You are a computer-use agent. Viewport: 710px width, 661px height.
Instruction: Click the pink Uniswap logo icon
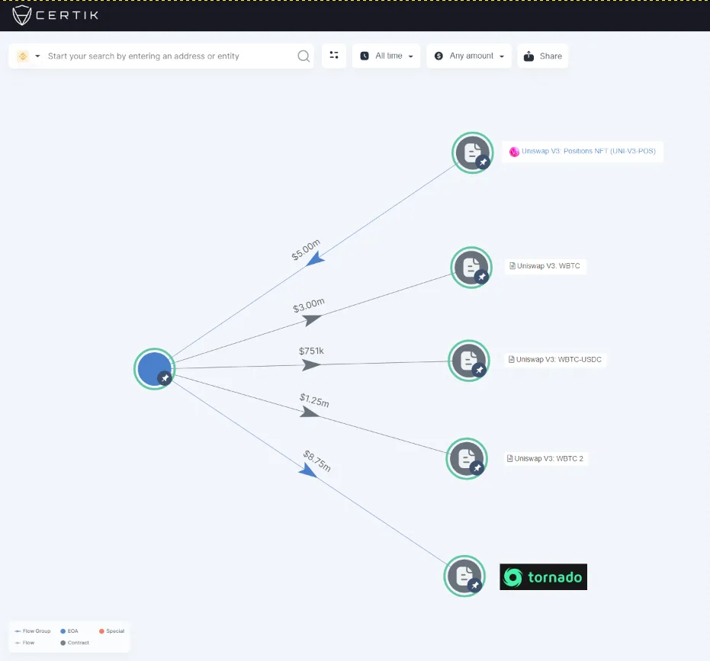point(514,152)
